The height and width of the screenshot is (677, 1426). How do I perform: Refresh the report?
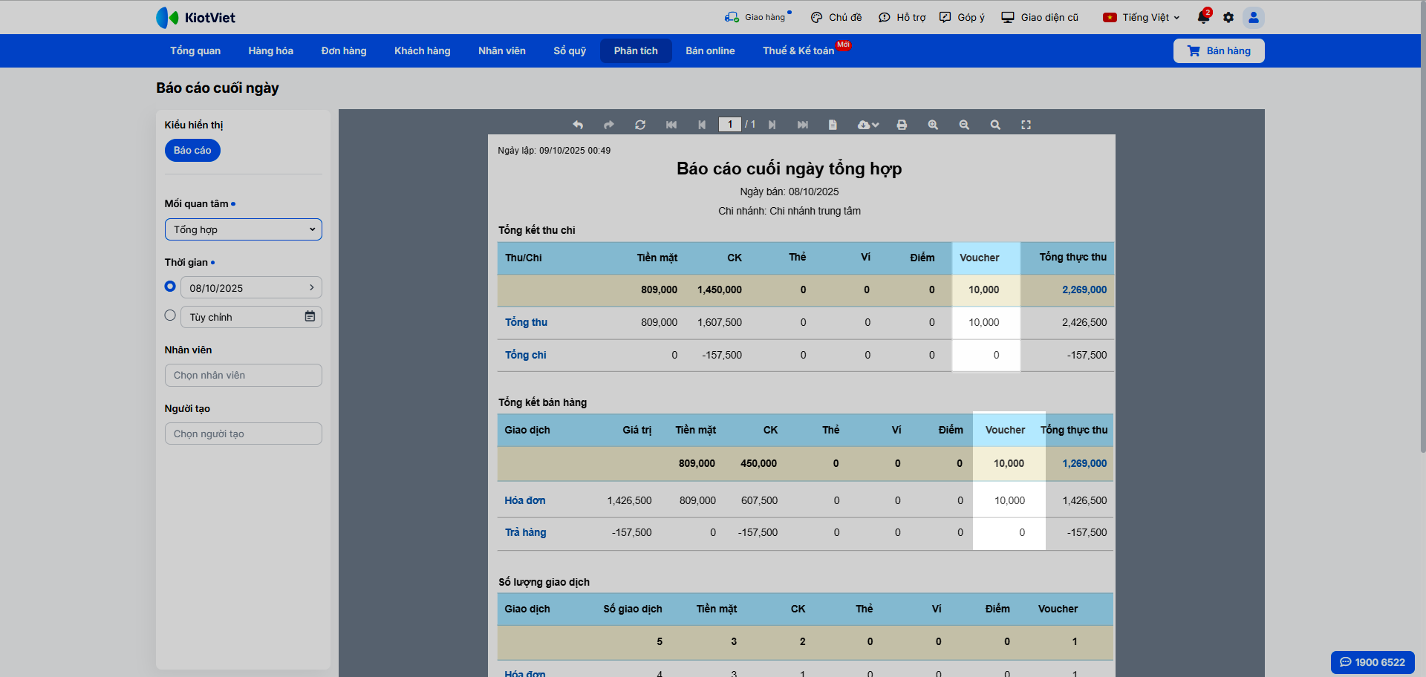click(x=640, y=125)
